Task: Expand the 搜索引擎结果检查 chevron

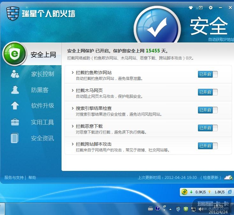Action: 73,108
